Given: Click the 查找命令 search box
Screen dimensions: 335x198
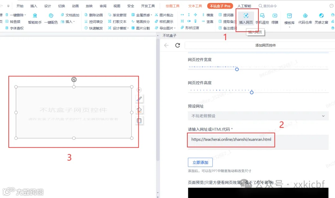Looking at the screenshot, I should pos(268,6).
